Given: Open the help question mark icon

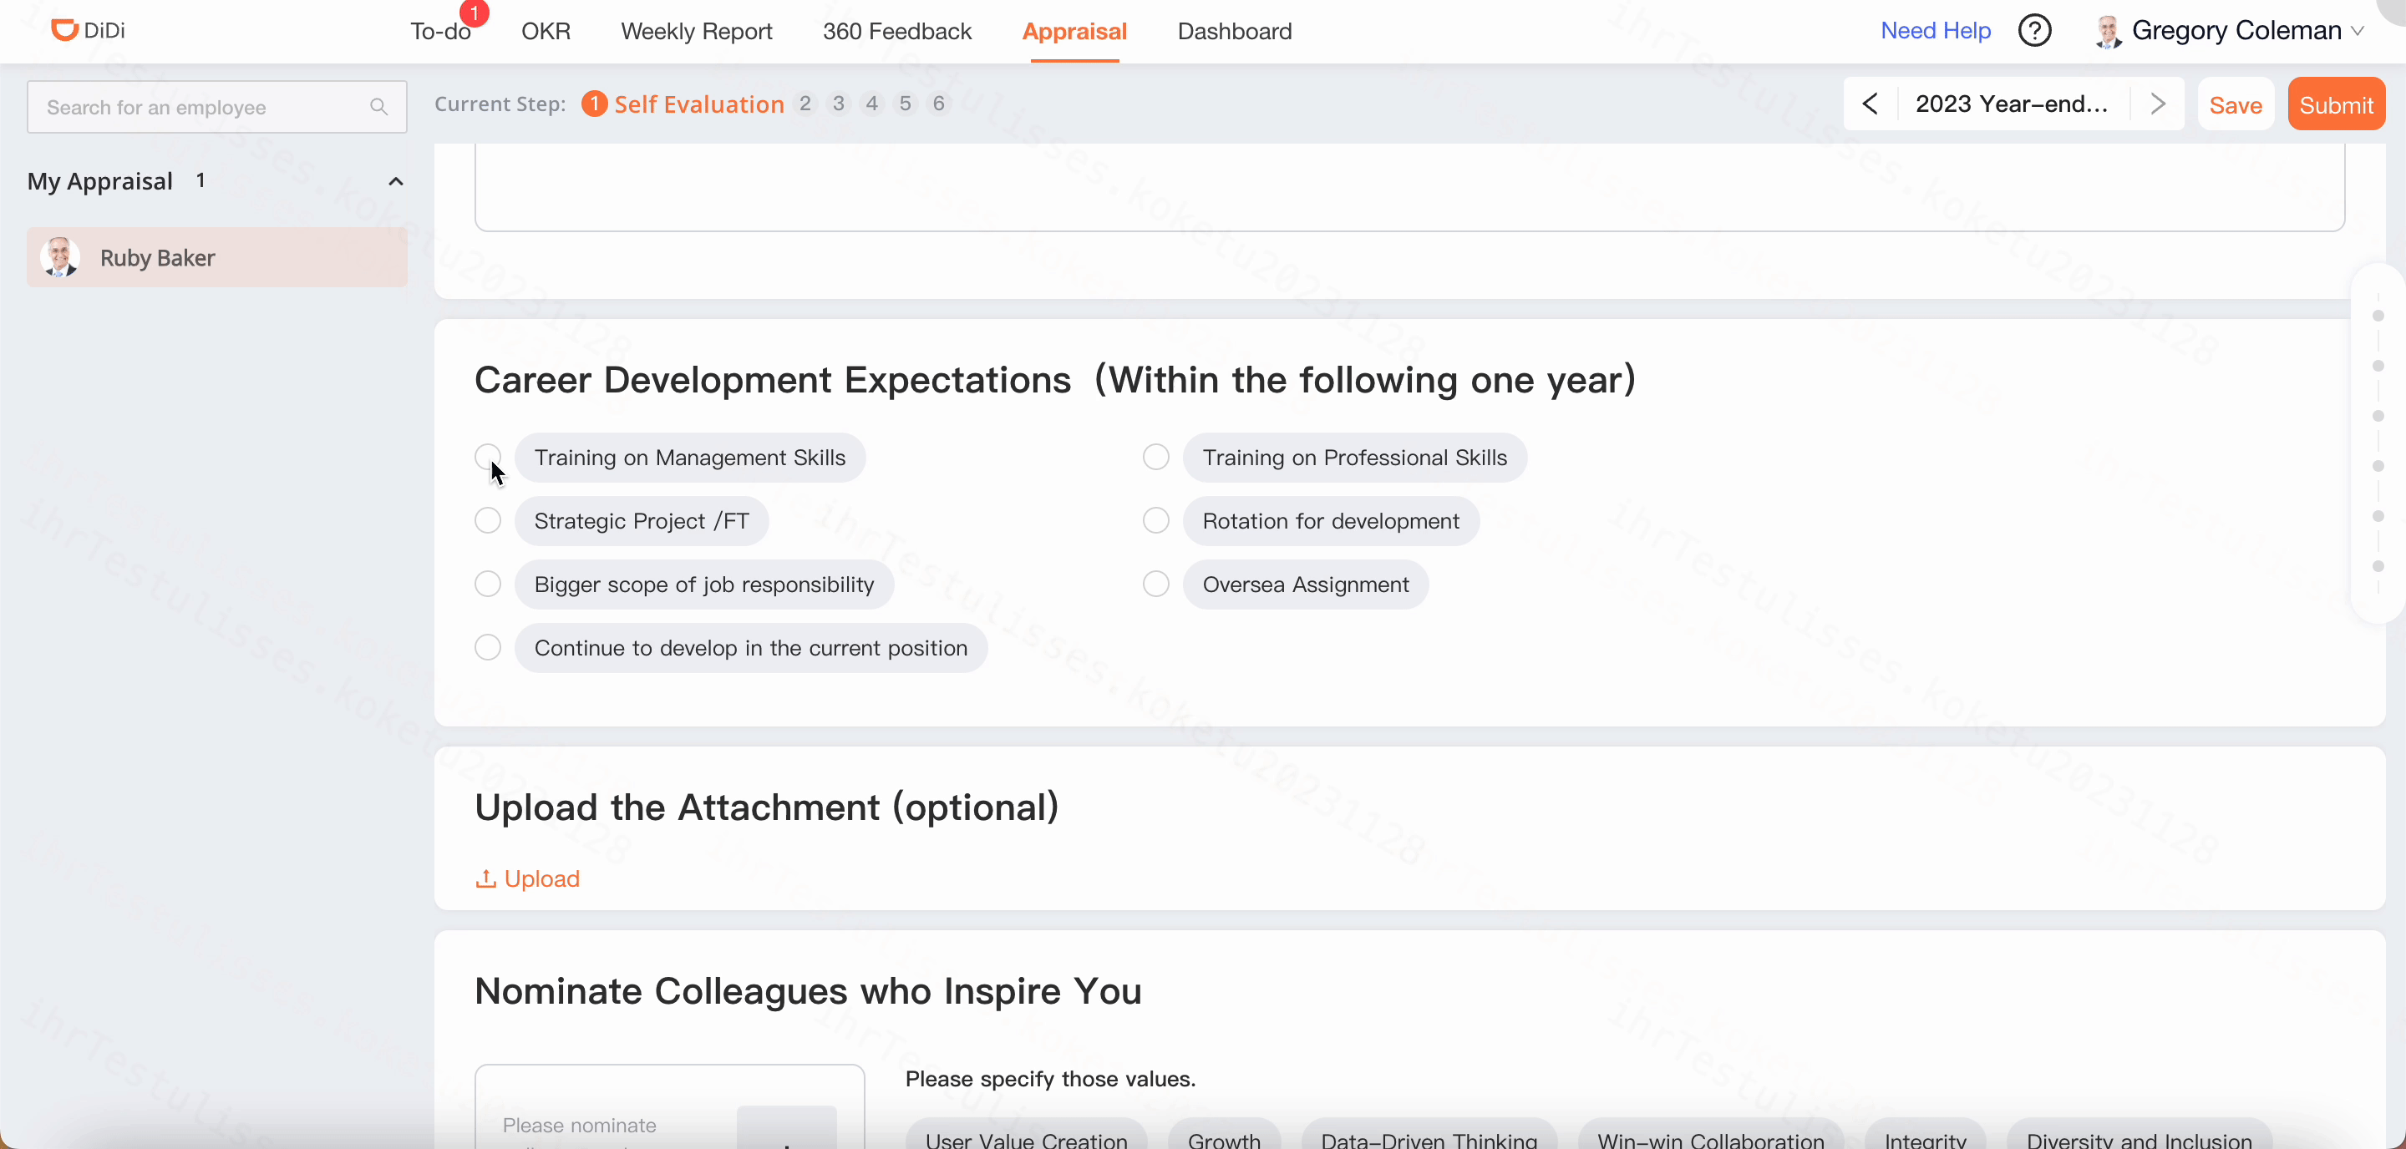Looking at the screenshot, I should [x=2034, y=31].
